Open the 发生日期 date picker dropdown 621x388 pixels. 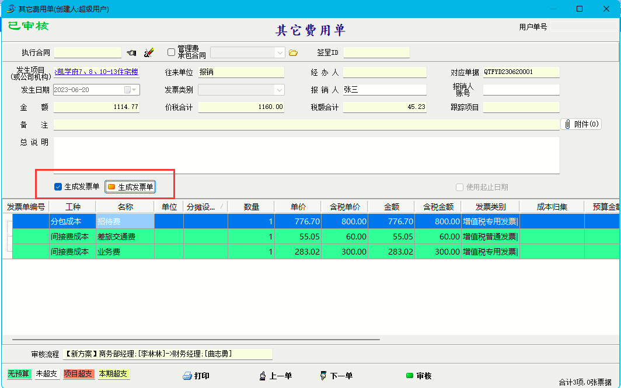(135, 90)
